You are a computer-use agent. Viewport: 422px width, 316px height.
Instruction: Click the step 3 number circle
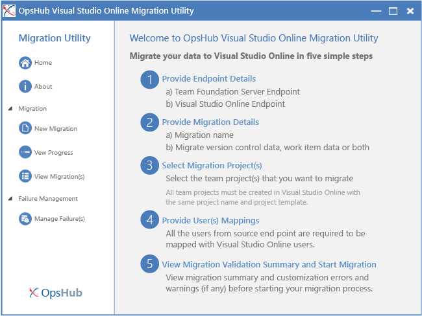(x=149, y=165)
